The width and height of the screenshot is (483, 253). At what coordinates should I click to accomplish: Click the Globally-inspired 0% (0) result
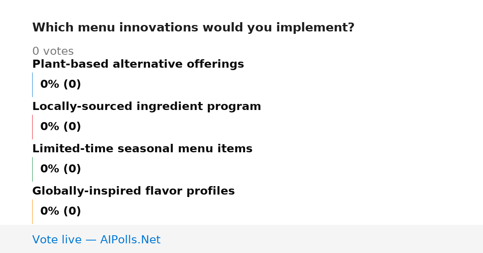point(60,212)
